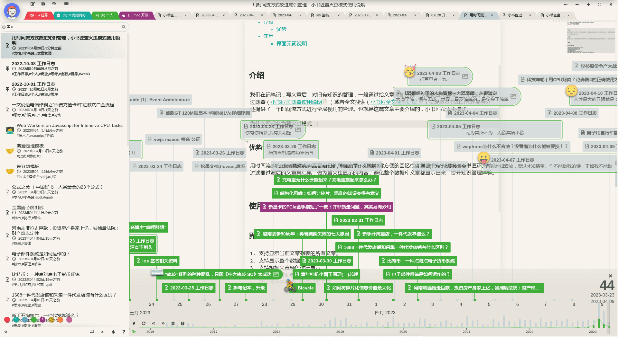
Task: Open timeline settings gear icon
Action: (173, 323)
